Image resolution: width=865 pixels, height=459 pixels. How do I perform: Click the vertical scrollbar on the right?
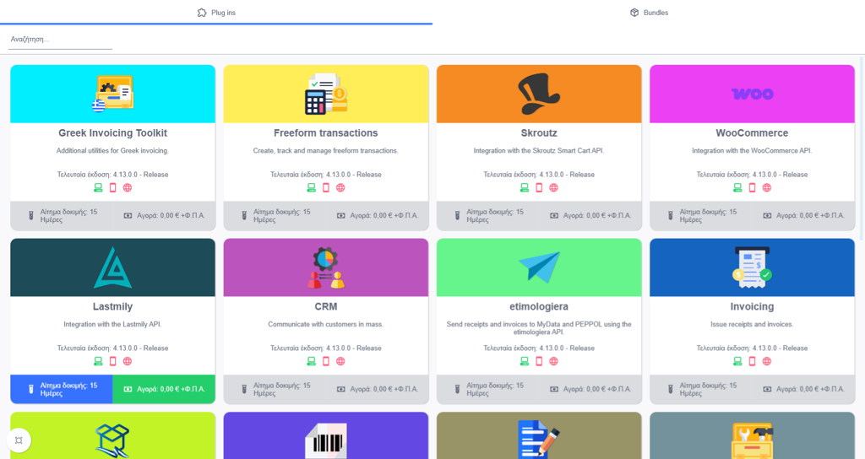862,148
